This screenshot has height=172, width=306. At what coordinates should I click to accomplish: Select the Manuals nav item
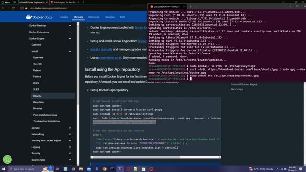tap(78, 17)
